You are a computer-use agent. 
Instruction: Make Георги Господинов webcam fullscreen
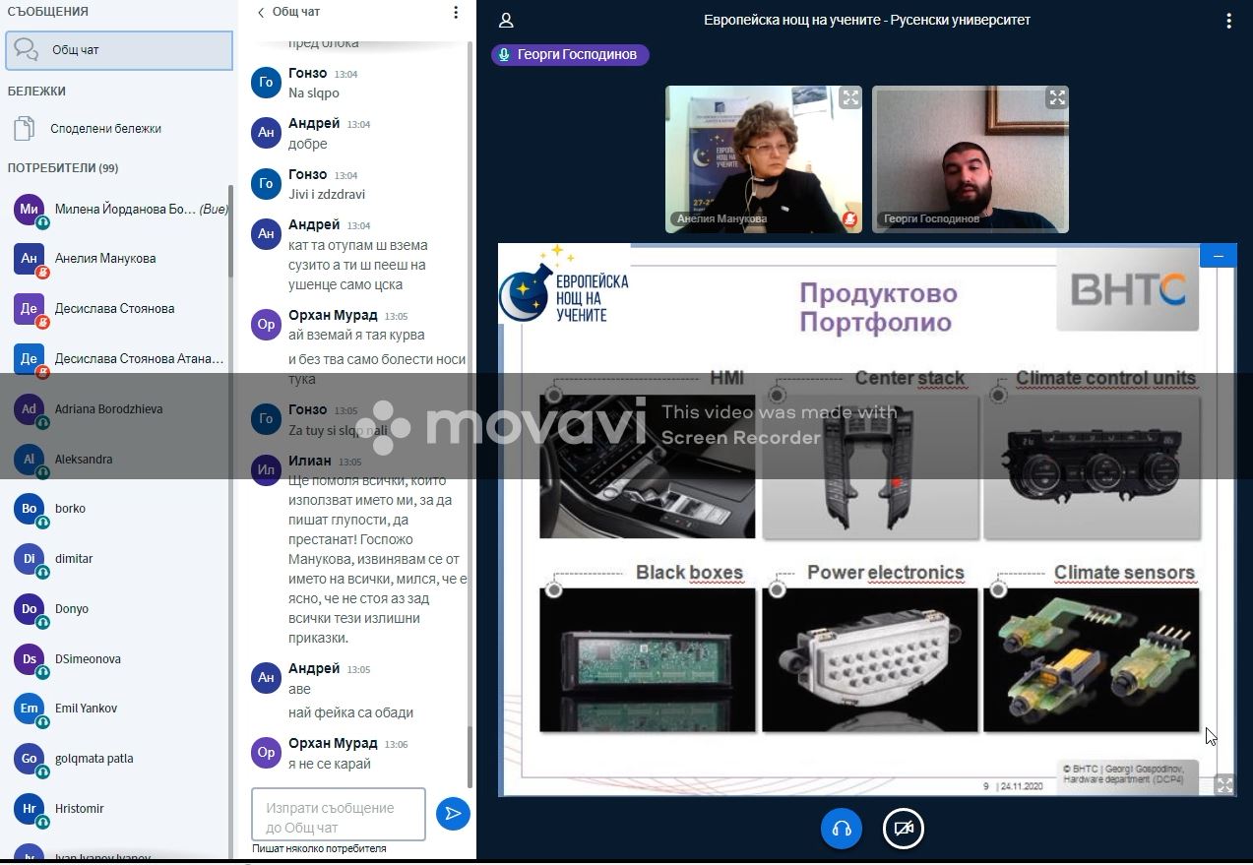(1057, 97)
